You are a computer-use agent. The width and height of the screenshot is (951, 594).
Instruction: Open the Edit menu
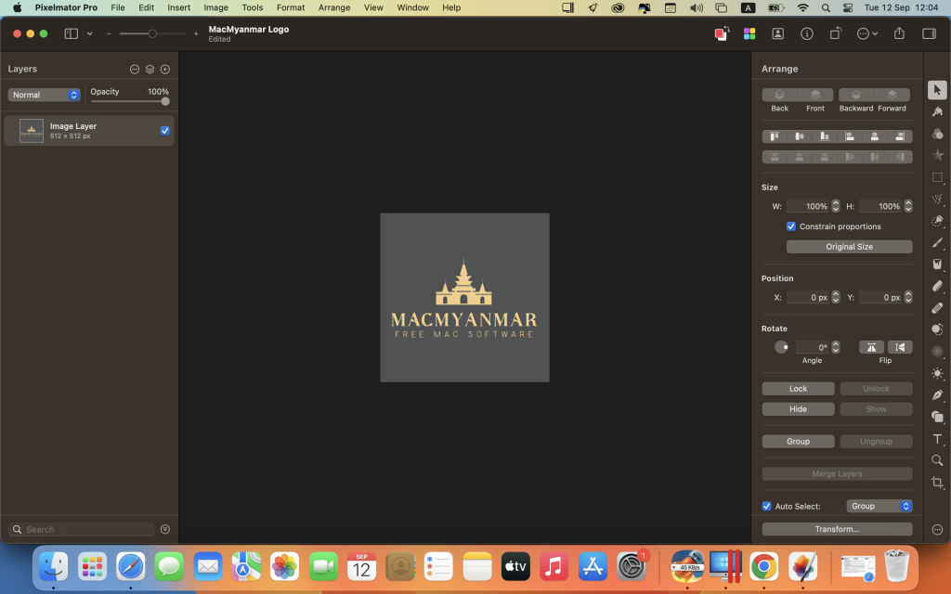[x=146, y=7]
